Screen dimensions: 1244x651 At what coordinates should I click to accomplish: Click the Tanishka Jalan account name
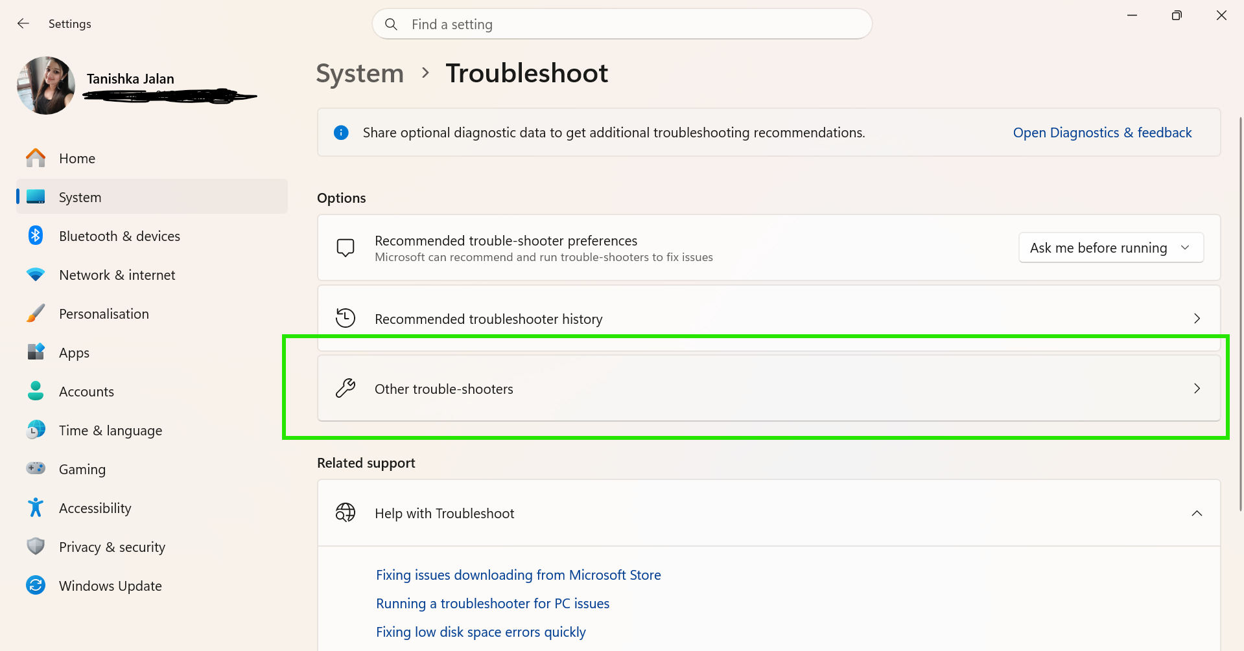pyautogui.click(x=130, y=79)
